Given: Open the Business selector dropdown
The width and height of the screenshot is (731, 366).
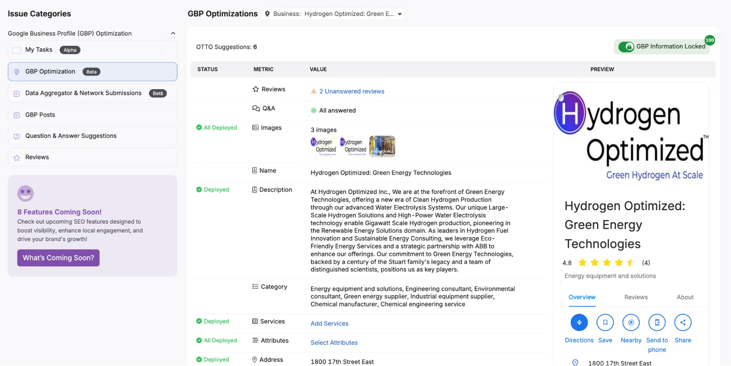Looking at the screenshot, I should pyautogui.click(x=333, y=14).
